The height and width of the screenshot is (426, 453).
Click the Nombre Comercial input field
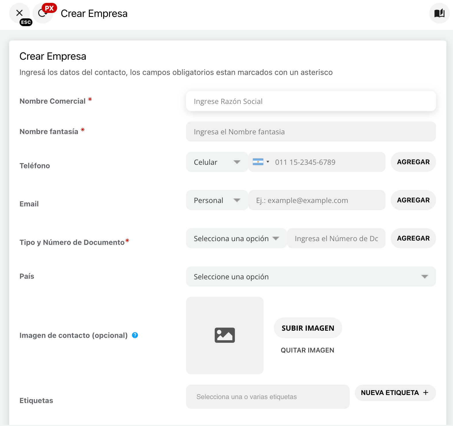tap(311, 101)
